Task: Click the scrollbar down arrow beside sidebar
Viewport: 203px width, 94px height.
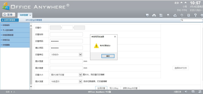Action: click(x=31, y=86)
